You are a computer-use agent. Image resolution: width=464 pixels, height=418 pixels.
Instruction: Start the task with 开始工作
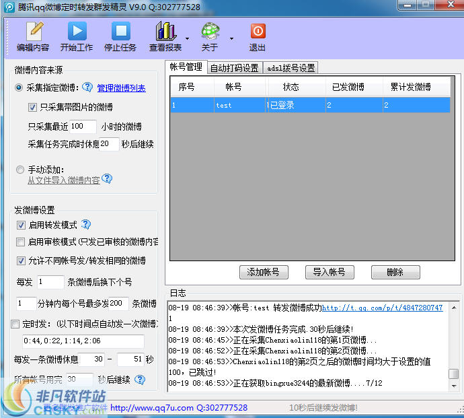(x=77, y=37)
